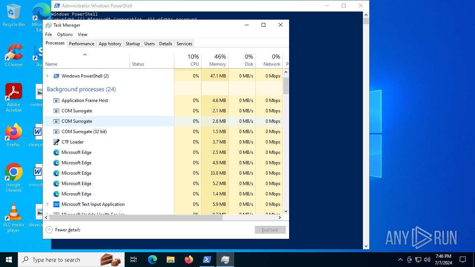Sort processes by Disk column

(x=242, y=61)
